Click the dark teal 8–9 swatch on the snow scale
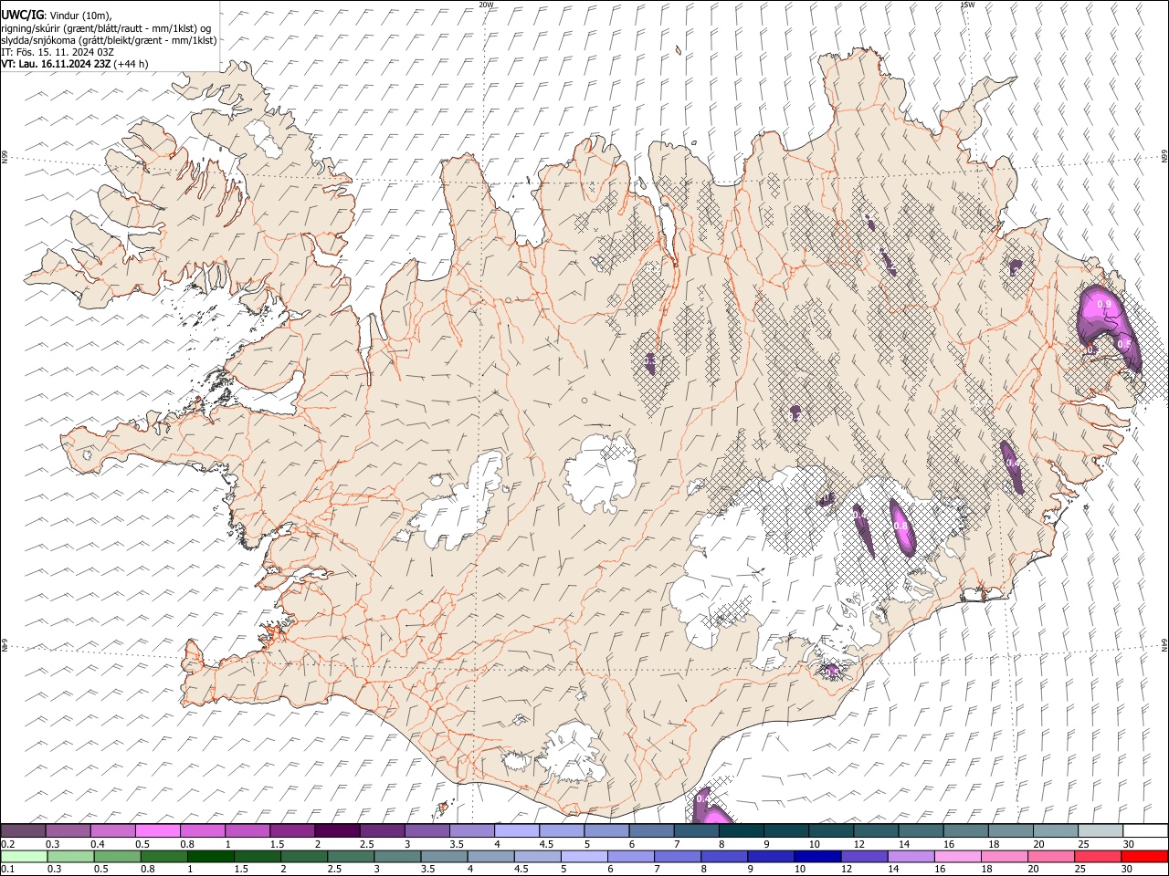 point(742,830)
